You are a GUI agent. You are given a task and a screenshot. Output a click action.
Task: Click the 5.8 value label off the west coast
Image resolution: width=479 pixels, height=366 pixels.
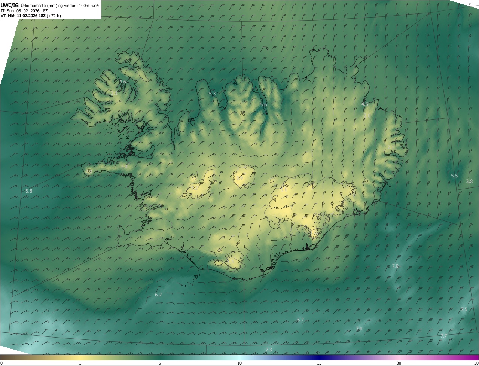click(29, 191)
